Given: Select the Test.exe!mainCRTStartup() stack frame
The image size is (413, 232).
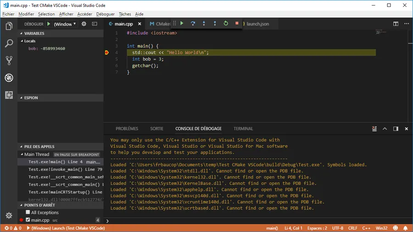Looking at the screenshot, I should click(x=60, y=192).
